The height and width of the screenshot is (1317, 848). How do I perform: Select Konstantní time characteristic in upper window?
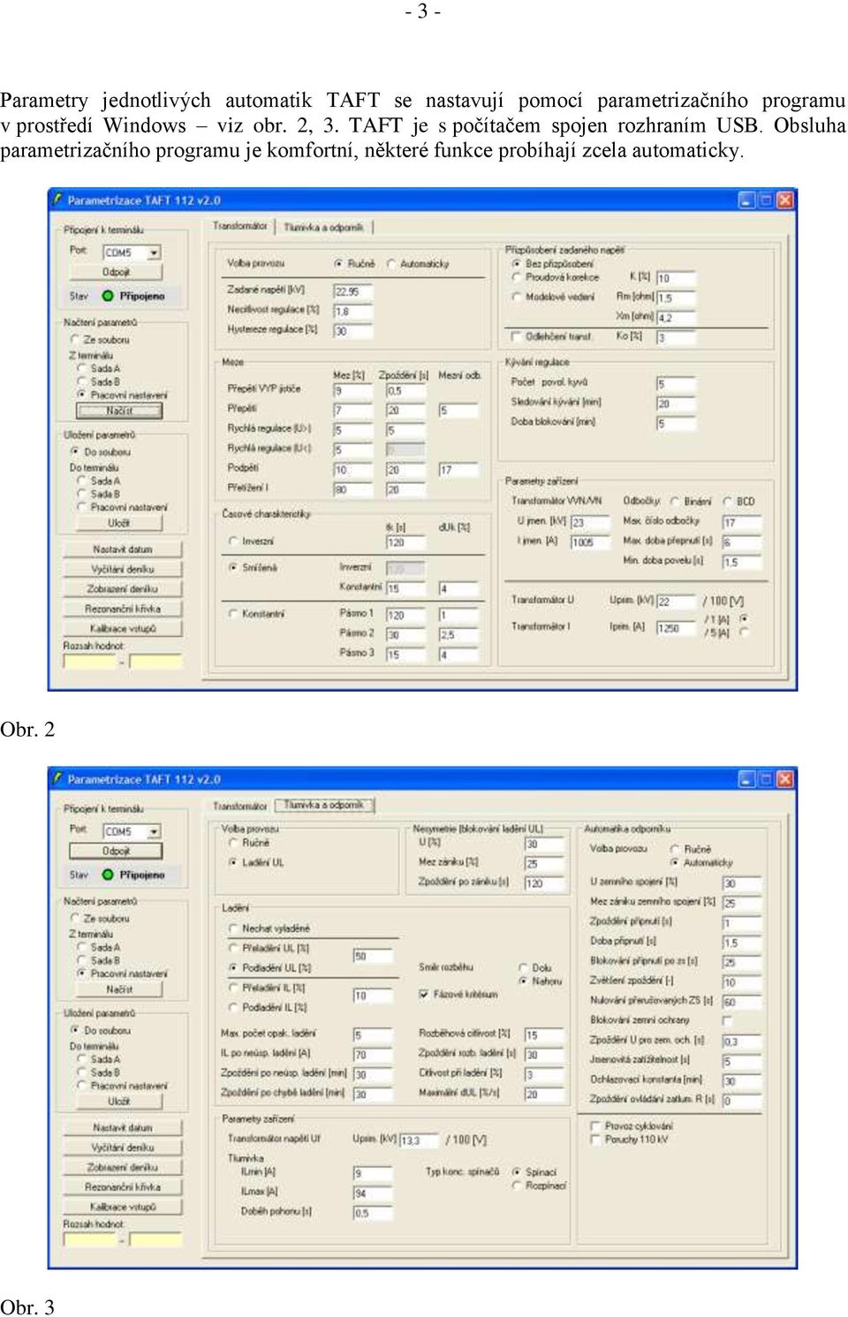(233, 613)
